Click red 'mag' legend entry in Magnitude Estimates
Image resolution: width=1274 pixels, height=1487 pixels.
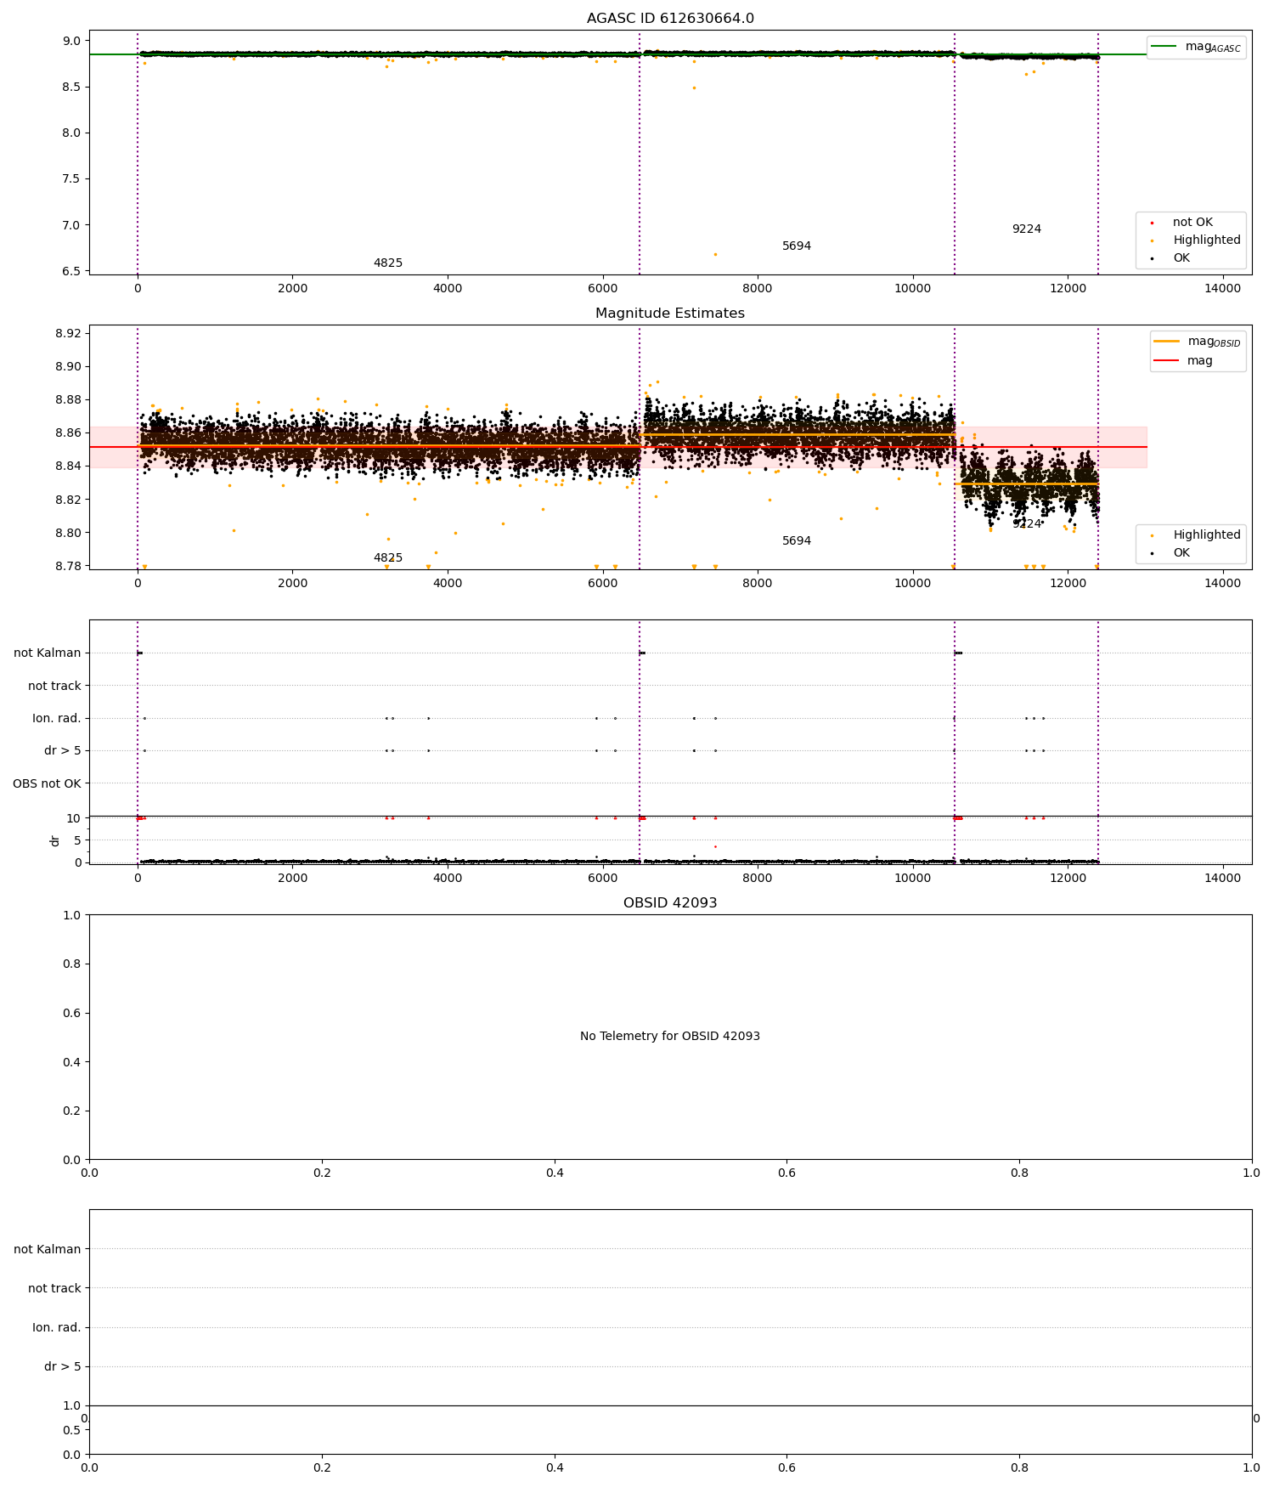pyautogui.click(x=1183, y=361)
